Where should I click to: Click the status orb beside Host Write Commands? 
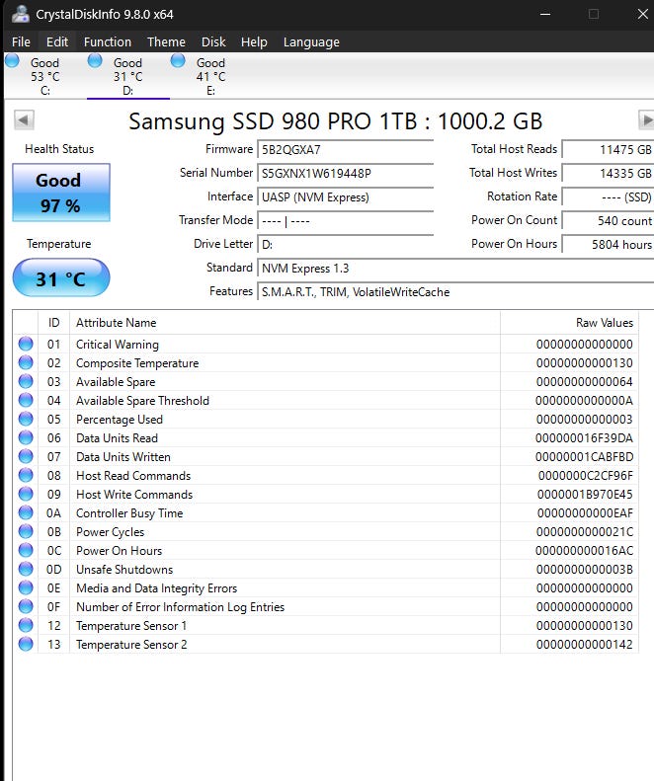(26, 494)
